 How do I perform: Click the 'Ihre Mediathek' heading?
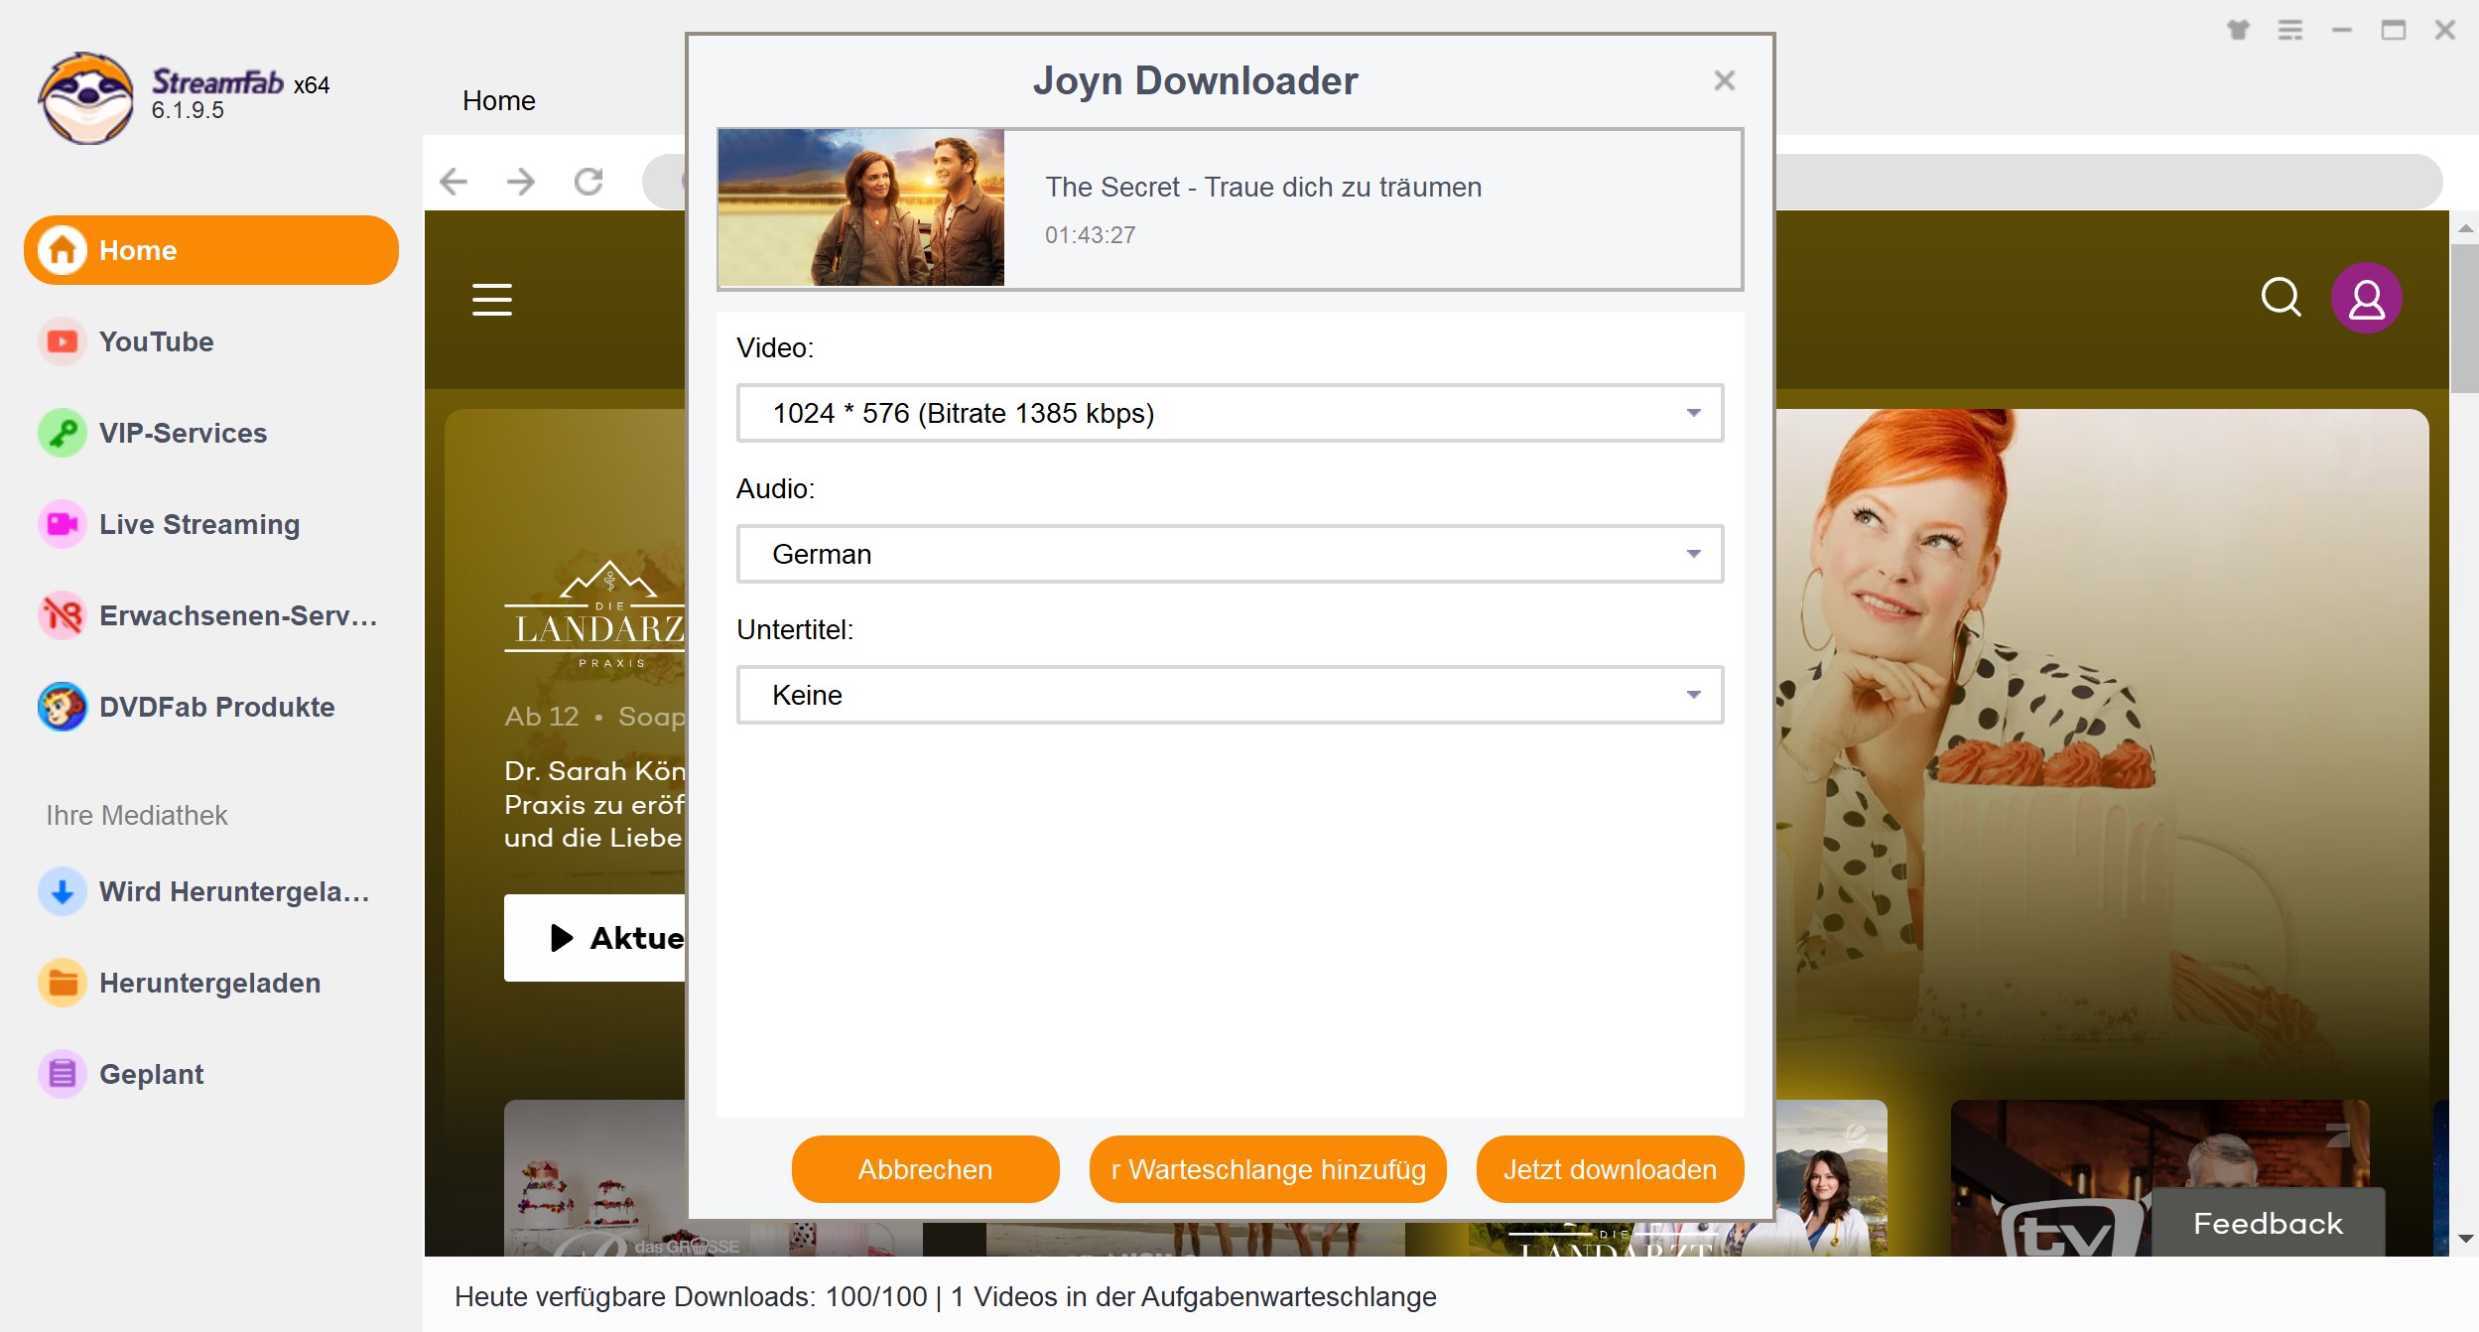[137, 815]
